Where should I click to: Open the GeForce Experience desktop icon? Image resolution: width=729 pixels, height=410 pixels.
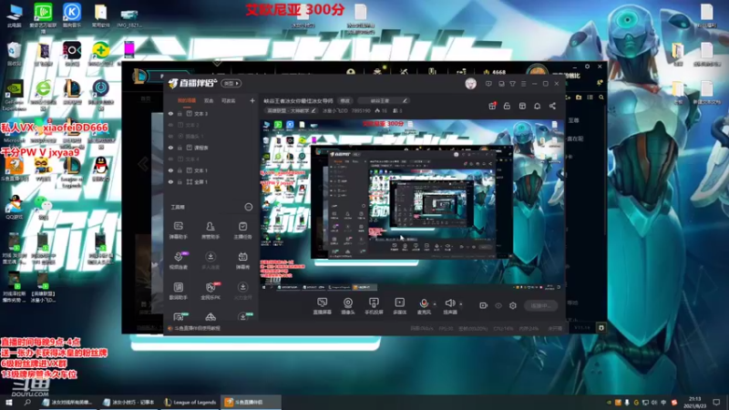click(14, 97)
